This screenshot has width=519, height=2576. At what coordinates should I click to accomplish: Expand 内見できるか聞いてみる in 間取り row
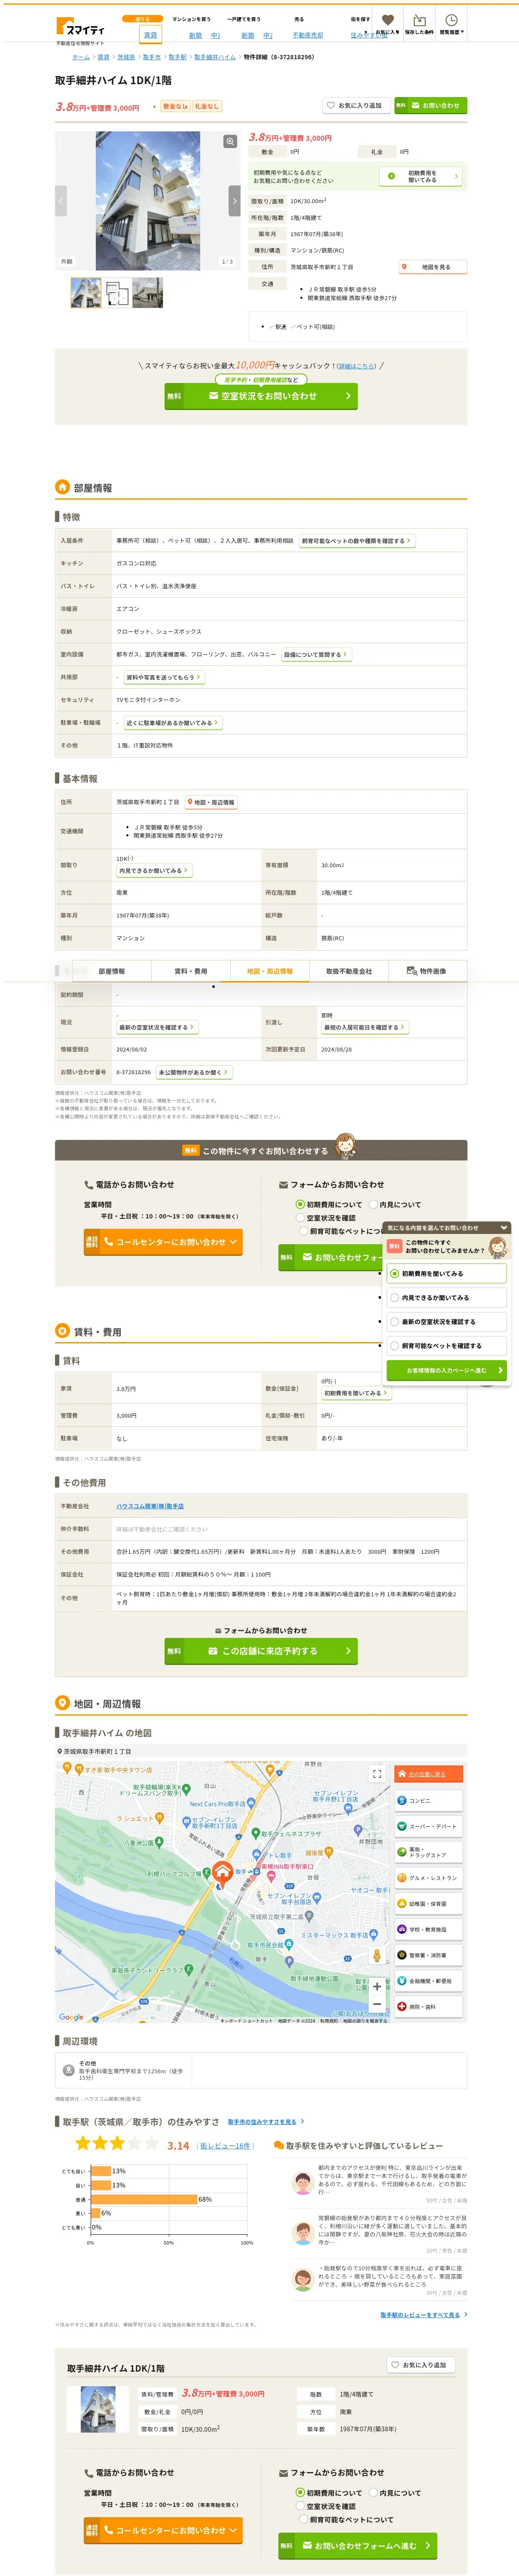(153, 871)
